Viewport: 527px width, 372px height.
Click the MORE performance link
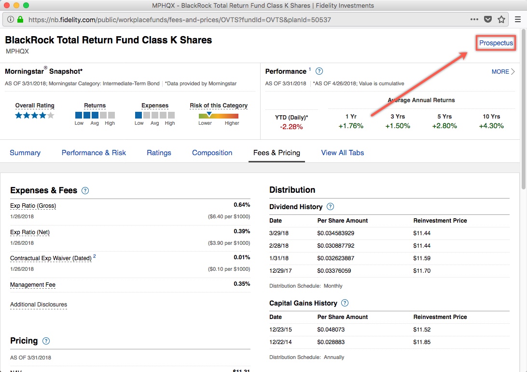[x=503, y=71]
